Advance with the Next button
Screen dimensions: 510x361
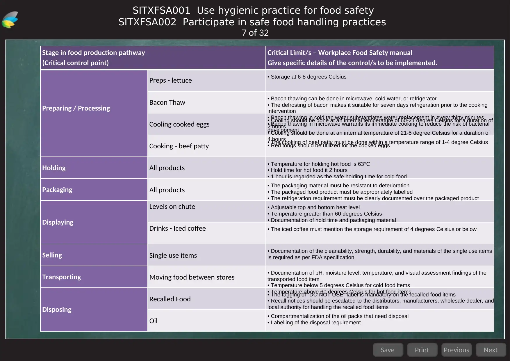491,350
